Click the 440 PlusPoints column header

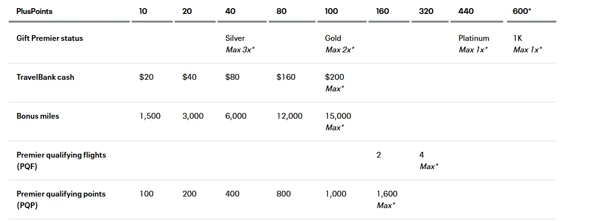point(466,11)
